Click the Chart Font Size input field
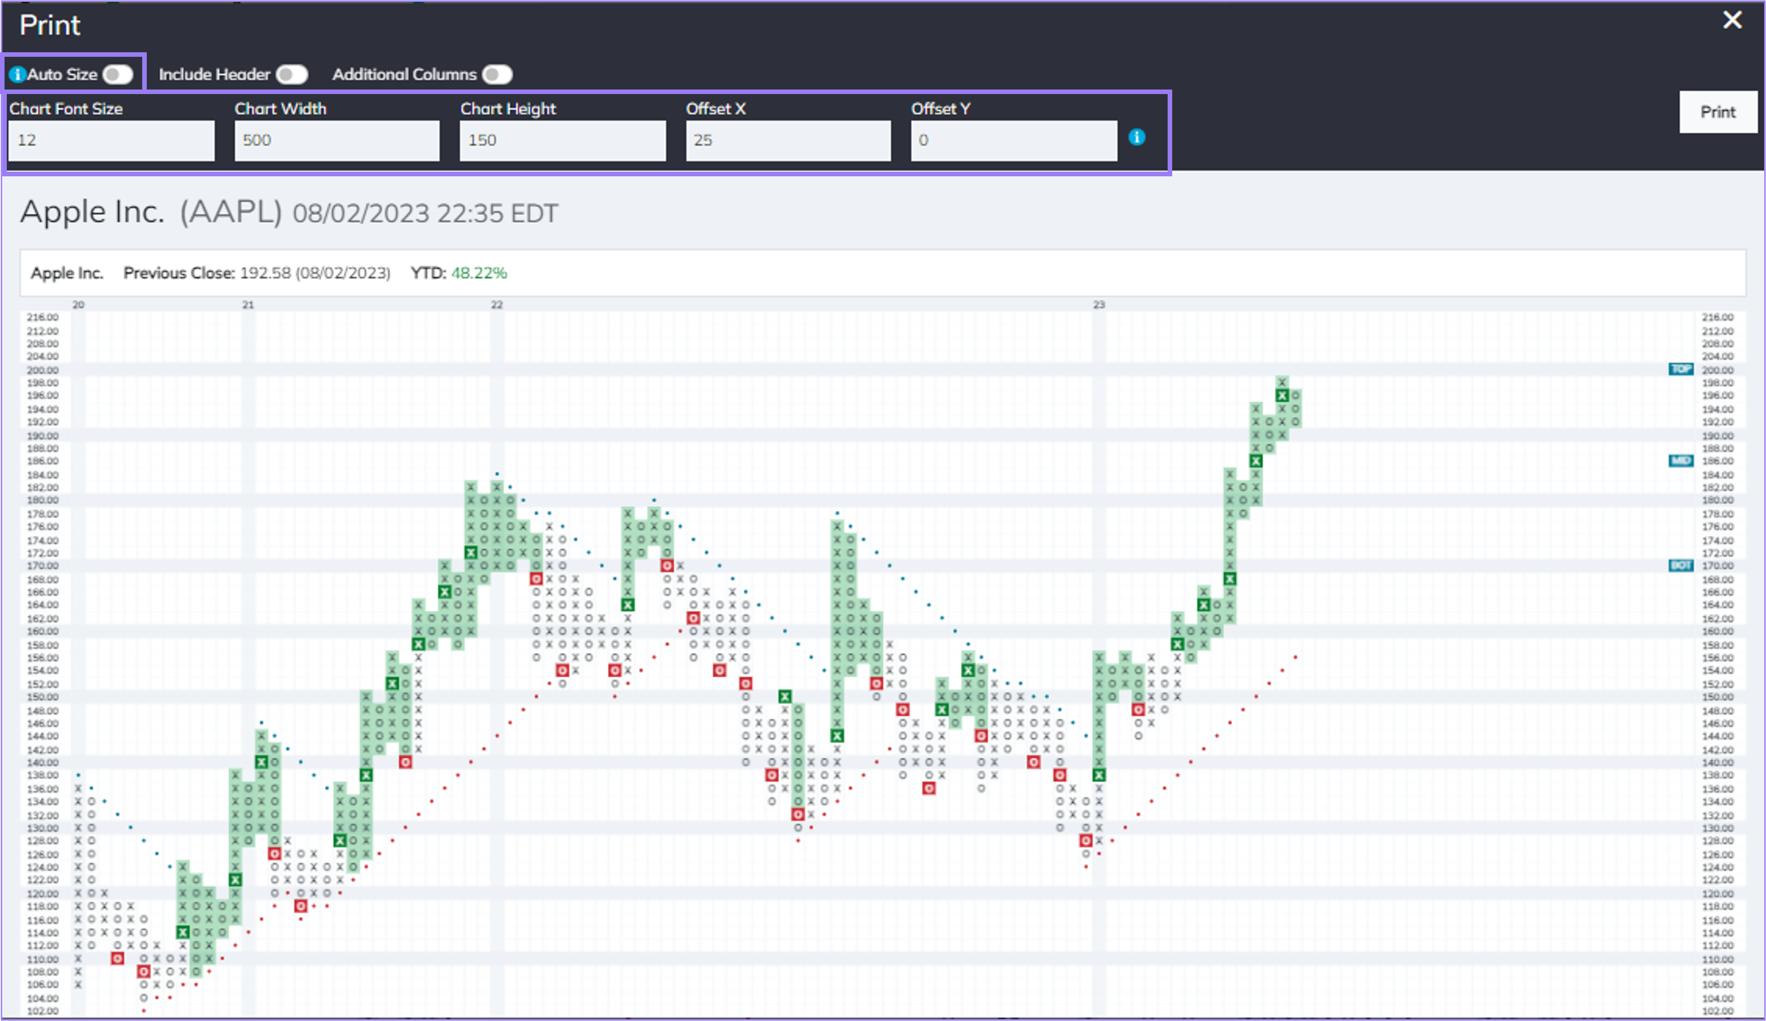The width and height of the screenshot is (1766, 1021). (111, 140)
